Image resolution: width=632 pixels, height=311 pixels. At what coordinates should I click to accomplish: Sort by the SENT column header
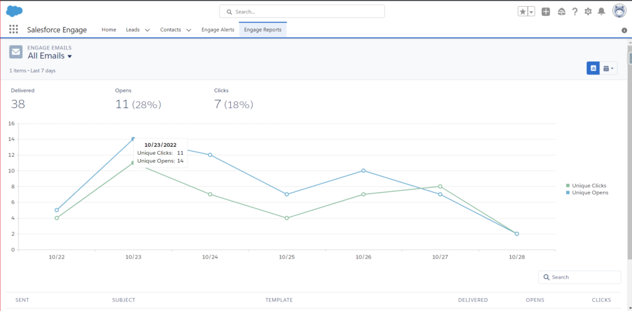22,300
